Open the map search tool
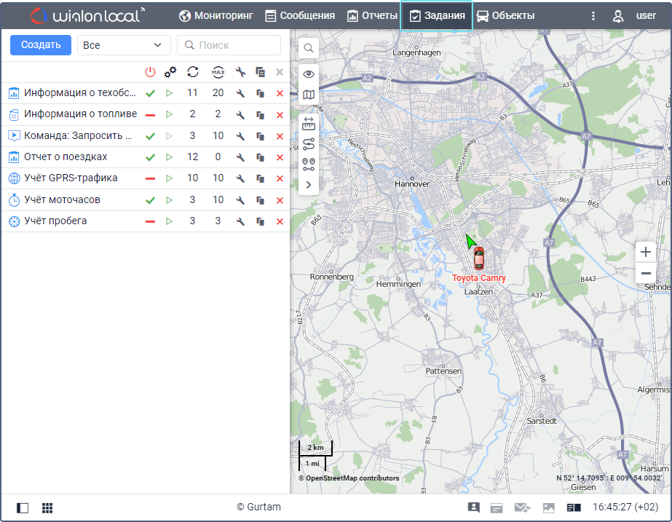Screen dimensions: 672x522 (309, 48)
